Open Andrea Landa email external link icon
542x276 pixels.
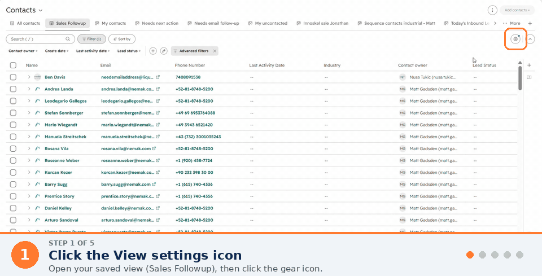tap(158, 89)
